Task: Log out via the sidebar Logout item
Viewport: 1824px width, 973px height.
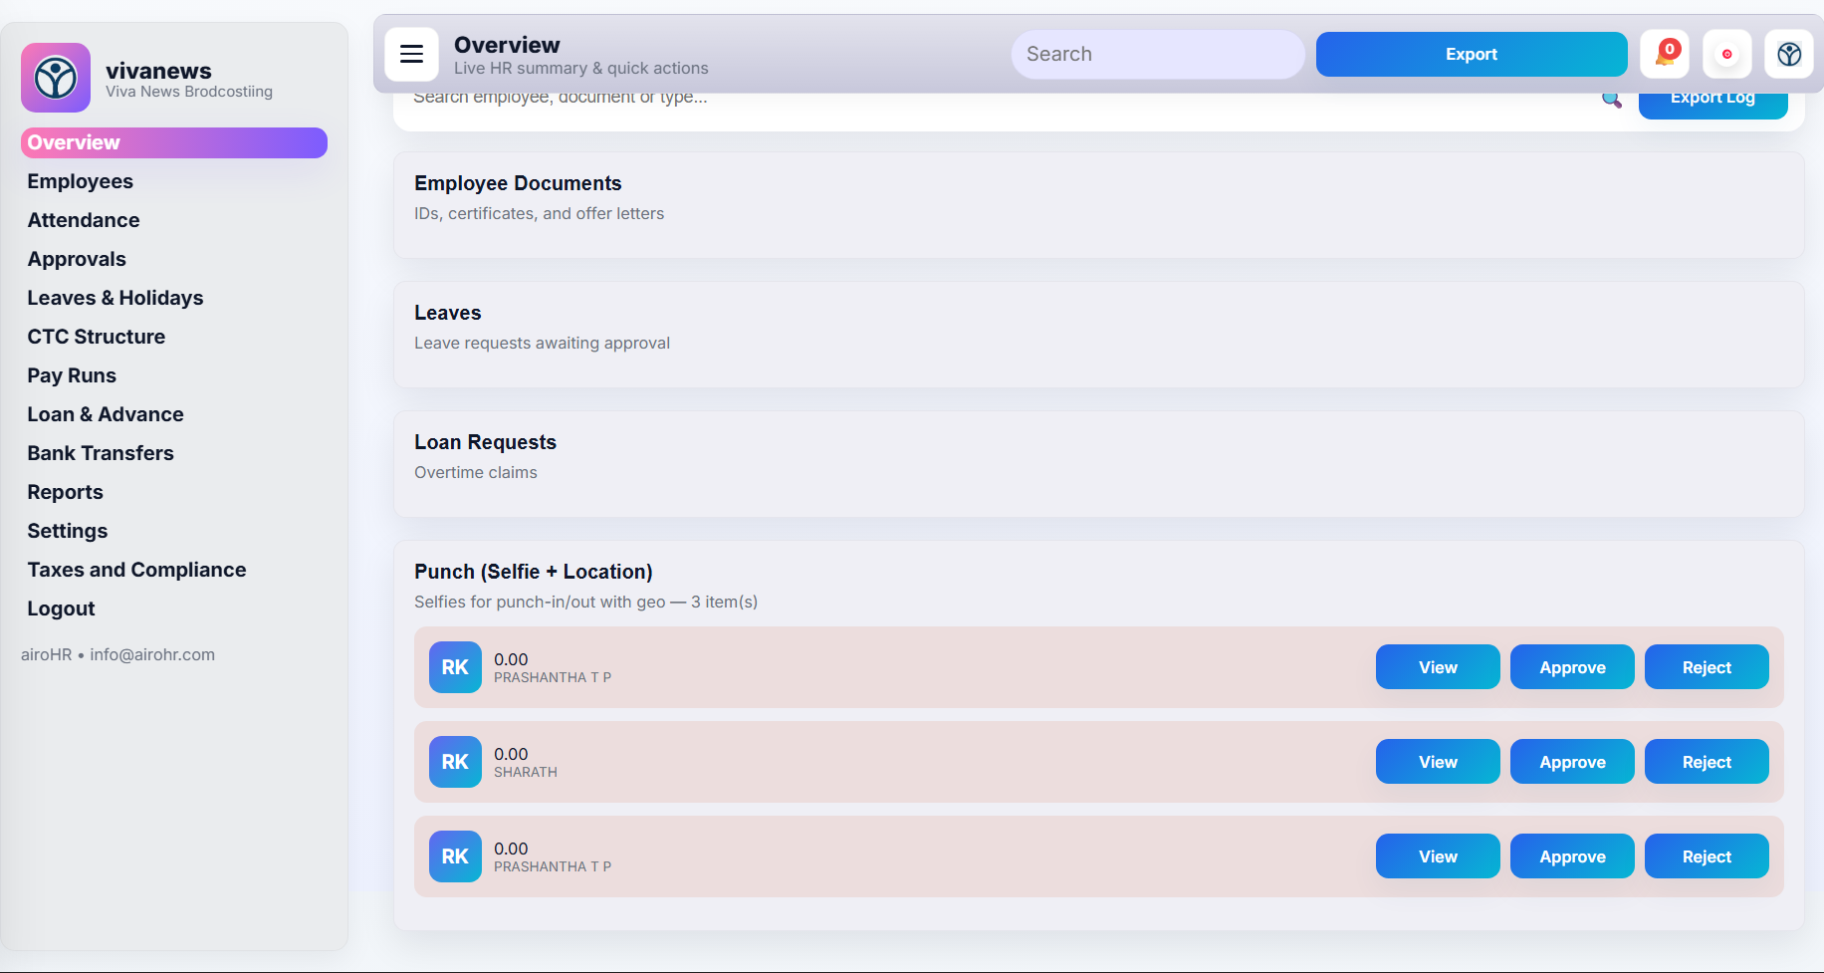Action: 61,608
